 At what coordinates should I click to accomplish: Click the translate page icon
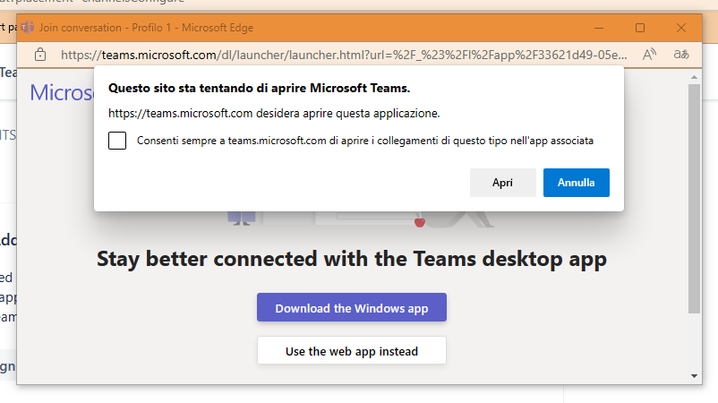[x=681, y=55]
